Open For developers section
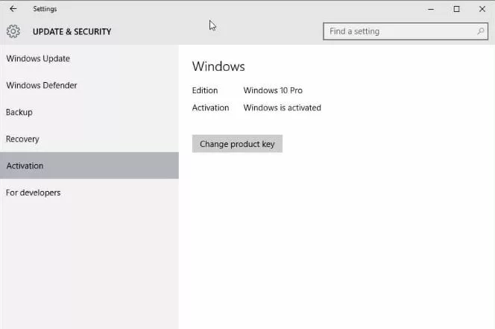This screenshot has height=329, width=495. click(89, 192)
